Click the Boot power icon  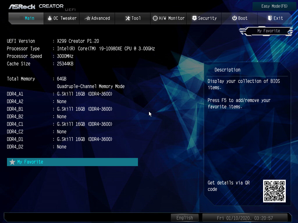pos(234,18)
